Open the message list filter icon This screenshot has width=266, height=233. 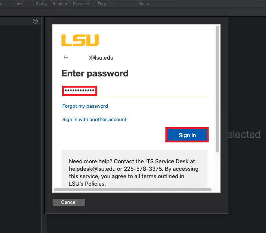35,21
